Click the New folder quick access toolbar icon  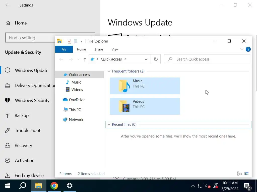76,41
